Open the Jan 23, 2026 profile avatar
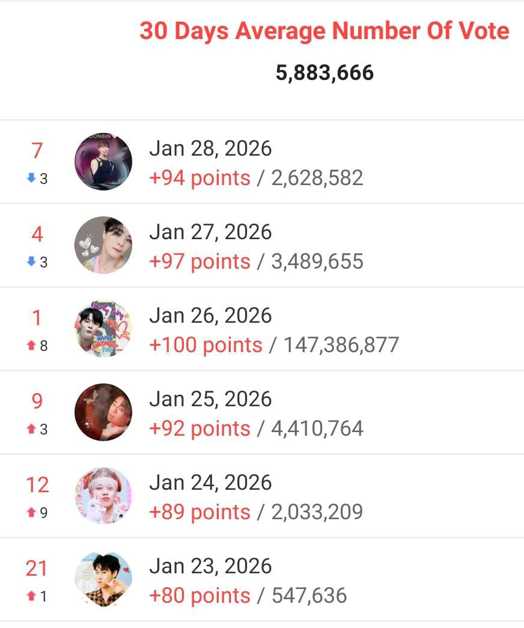The width and height of the screenshot is (524, 628). pyautogui.click(x=103, y=579)
